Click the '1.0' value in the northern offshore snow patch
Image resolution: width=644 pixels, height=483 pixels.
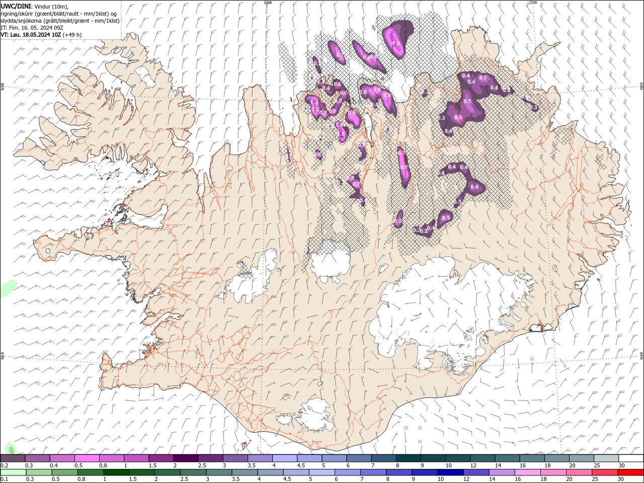click(x=396, y=44)
